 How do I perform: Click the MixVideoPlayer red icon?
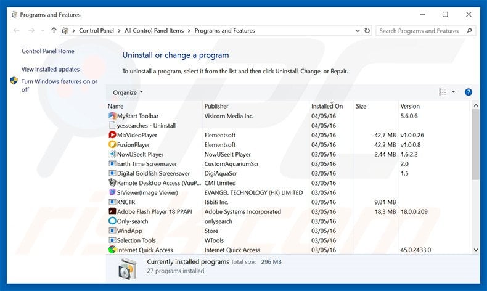tap(112, 135)
